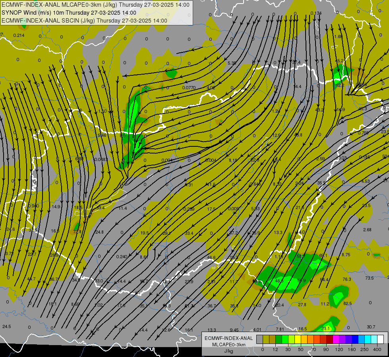
Task: Click the SYNOP Wind 10m title line
Action: tap(69, 13)
